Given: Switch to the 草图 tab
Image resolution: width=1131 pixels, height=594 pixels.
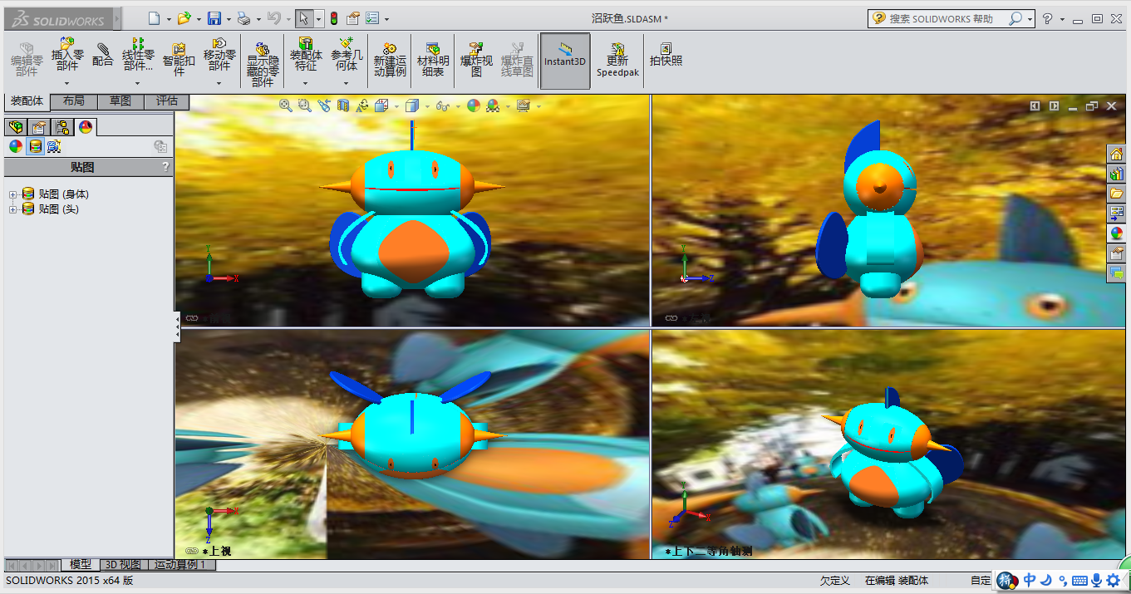Looking at the screenshot, I should pos(120,101).
